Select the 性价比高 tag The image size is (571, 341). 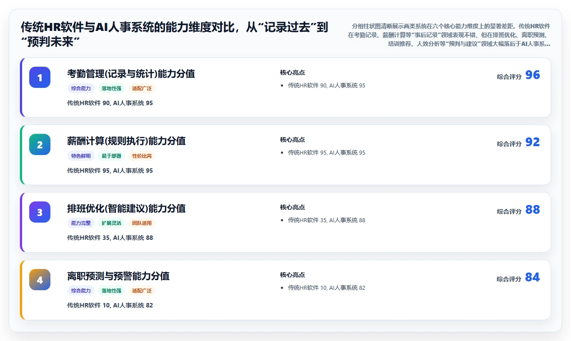tap(142, 156)
